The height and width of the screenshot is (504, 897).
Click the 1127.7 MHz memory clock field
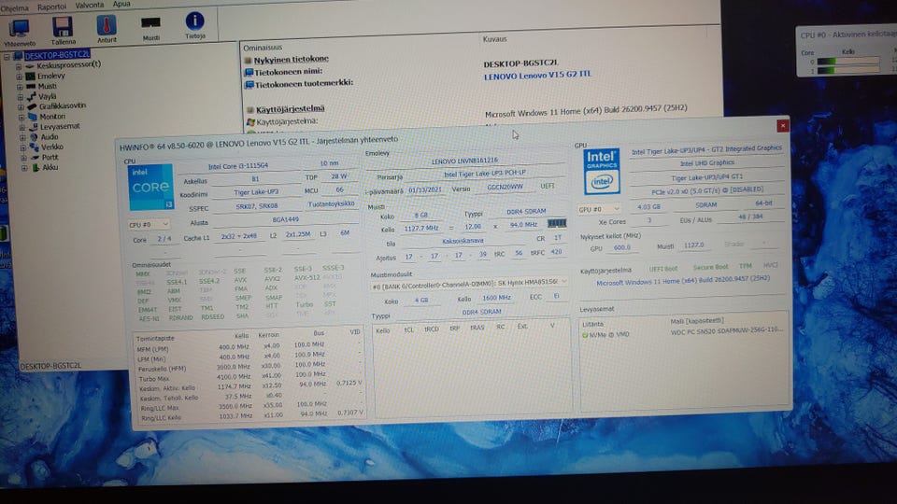coord(420,229)
